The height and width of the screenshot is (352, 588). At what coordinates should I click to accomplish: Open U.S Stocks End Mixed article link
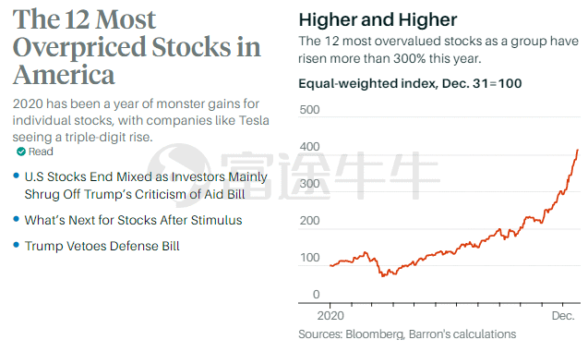pos(146,186)
